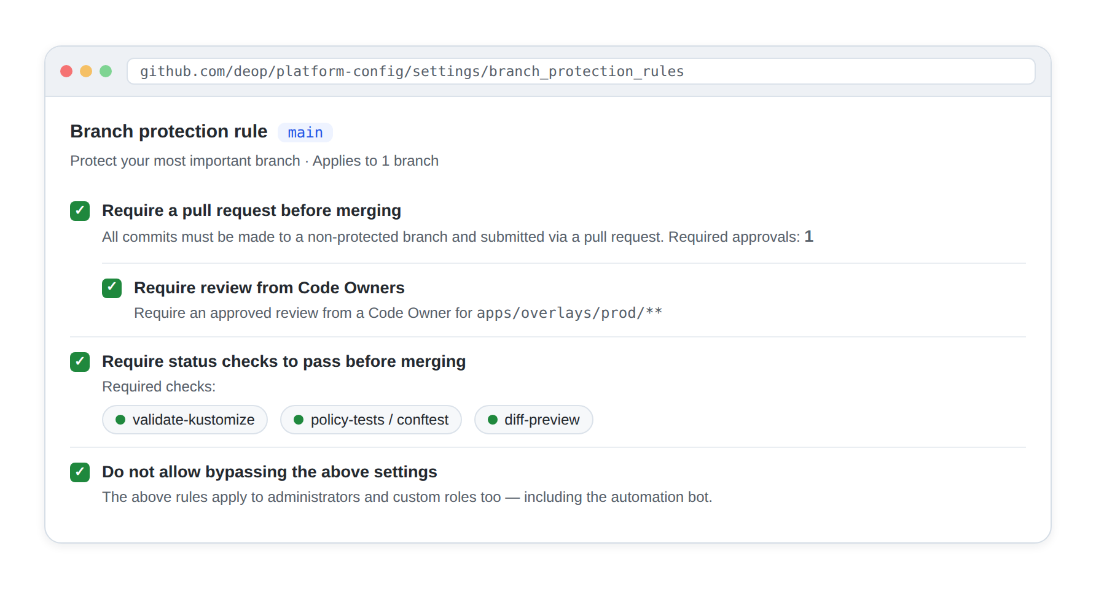
Task: Toggle Require status checks to pass checkbox
Action: click(80, 361)
